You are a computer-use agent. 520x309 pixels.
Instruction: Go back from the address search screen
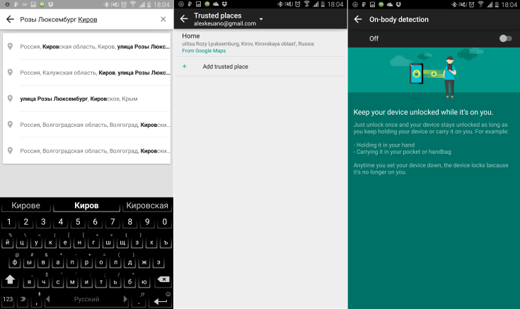11,19
